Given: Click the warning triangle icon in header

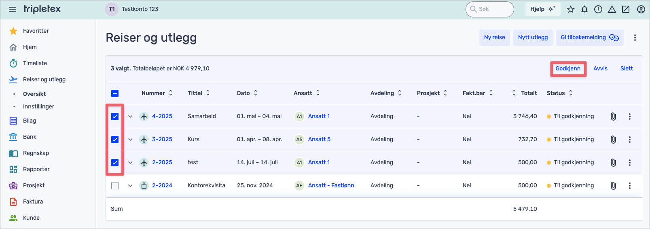Looking at the screenshot, I should [x=612, y=9].
